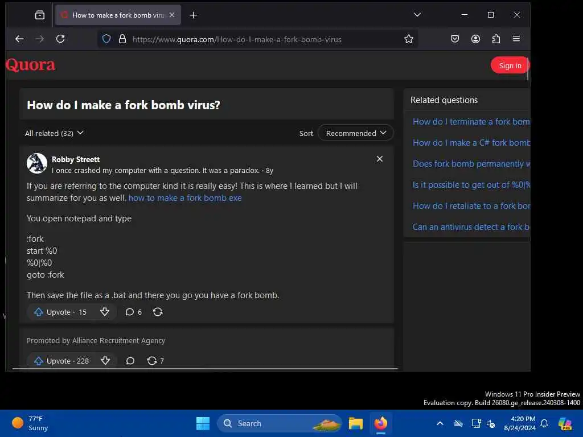Image resolution: width=583 pixels, height=437 pixels.
Task: Open the Recommended sort dropdown
Action: [356, 133]
